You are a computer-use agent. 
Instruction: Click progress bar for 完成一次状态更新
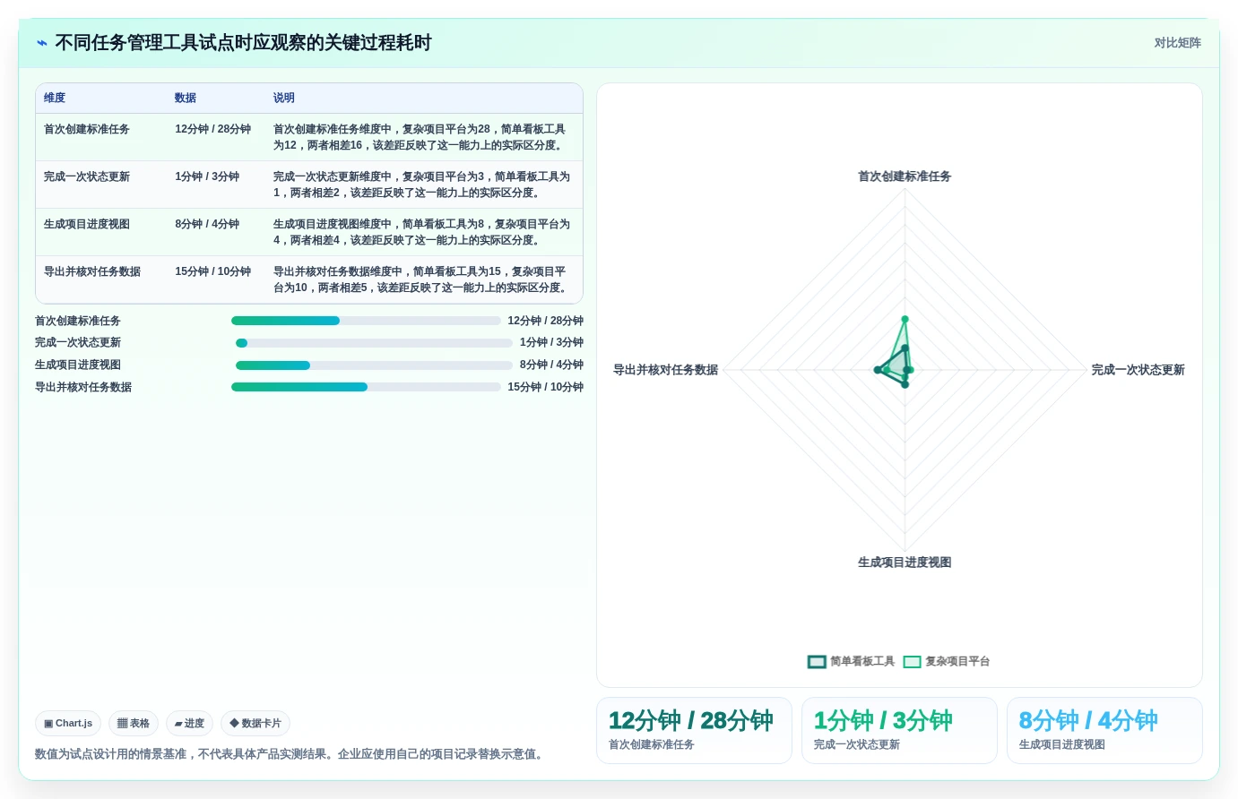click(x=374, y=343)
